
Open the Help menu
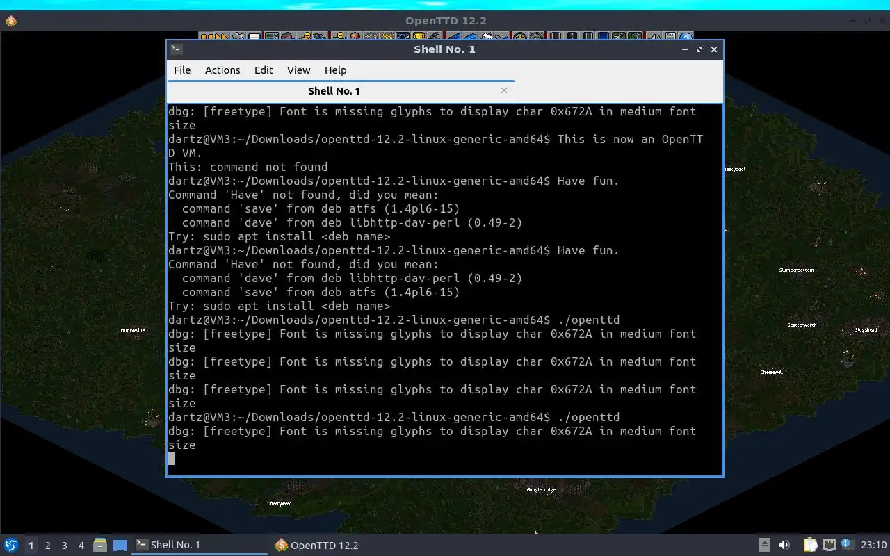[x=335, y=70]
